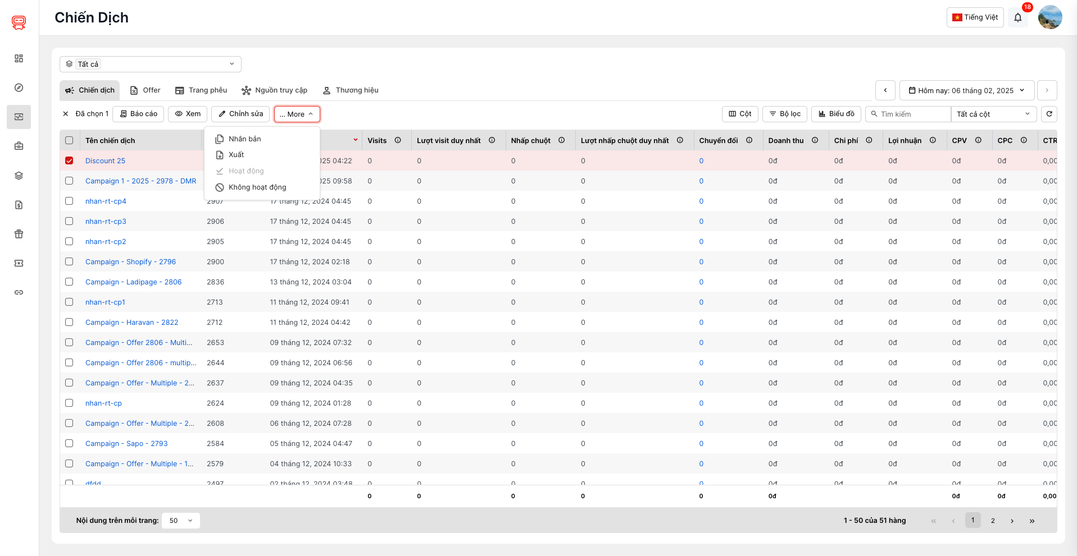Image resolution: width=1077 pixels, height=556 pixels.
Task: Uncheck the Discount 25 row checkbox
Action: [69, 160]
